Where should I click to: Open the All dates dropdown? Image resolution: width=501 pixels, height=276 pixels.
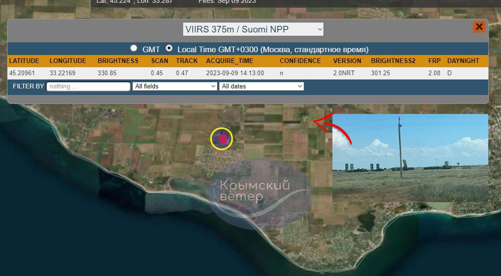pyautogui.click(x=261, y=86)
